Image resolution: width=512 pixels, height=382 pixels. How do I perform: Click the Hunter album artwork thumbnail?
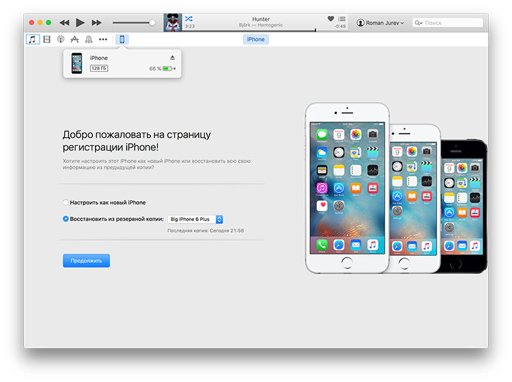[172, 23]
